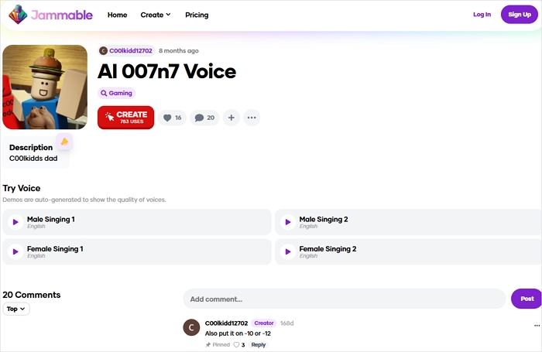This screenshot has width=542, height=352.
Task: Expand the Create menu dropdown
Action: coord(156,15)
